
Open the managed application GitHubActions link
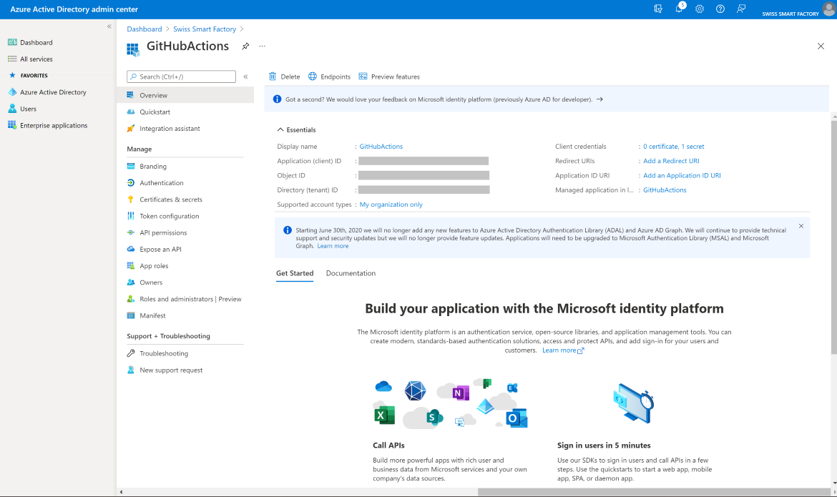[665, 190]
